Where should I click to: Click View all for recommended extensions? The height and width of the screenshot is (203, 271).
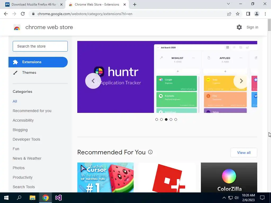pyautogui.click(x=244, y=153)
